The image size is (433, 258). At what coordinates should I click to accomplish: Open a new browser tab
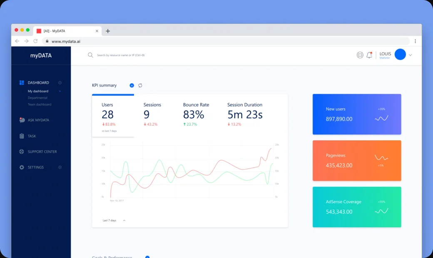click(108, 31)
